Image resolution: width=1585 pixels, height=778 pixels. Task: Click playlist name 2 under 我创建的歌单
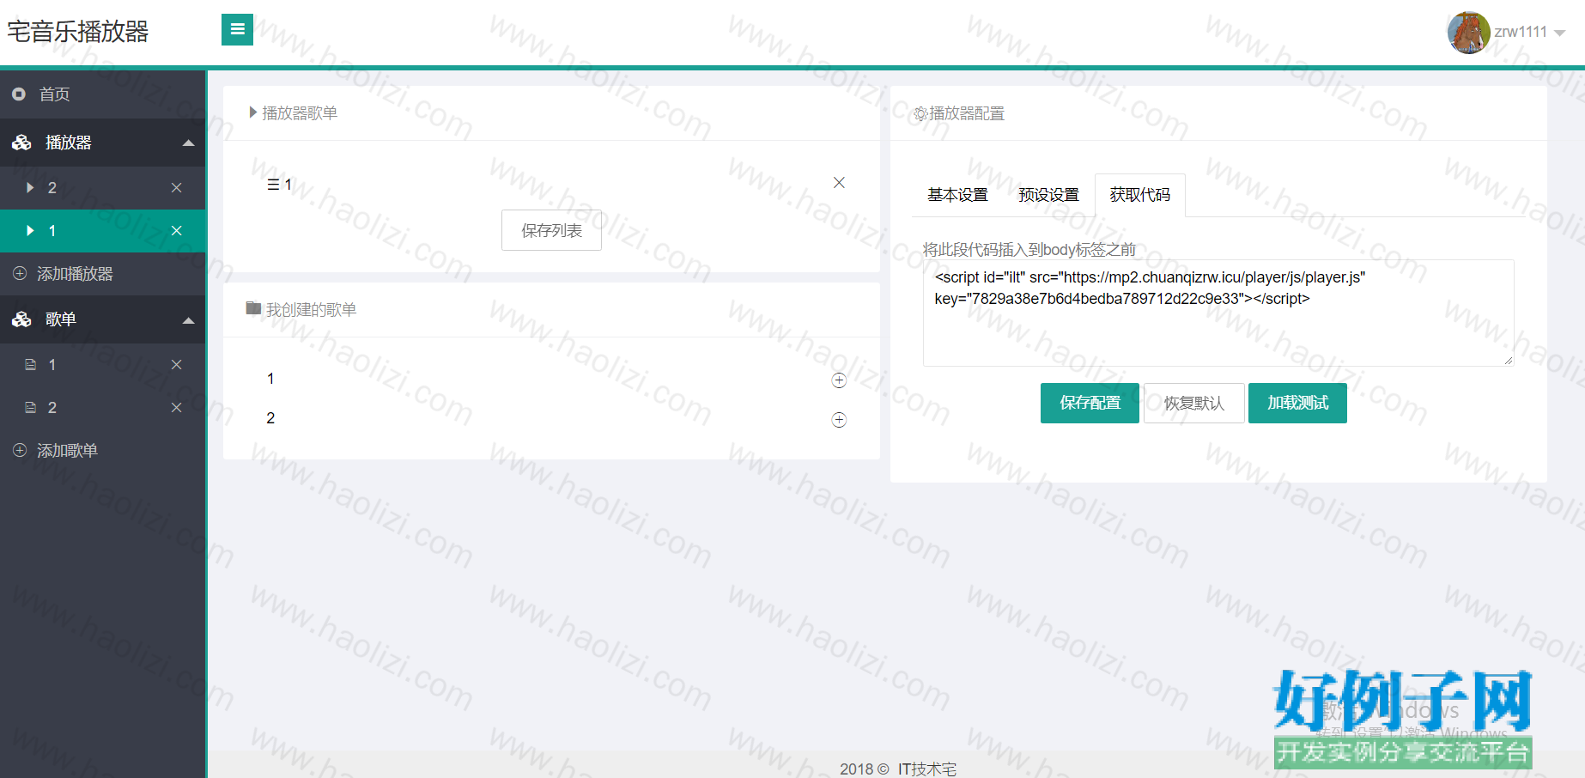[x=270, y=418]
